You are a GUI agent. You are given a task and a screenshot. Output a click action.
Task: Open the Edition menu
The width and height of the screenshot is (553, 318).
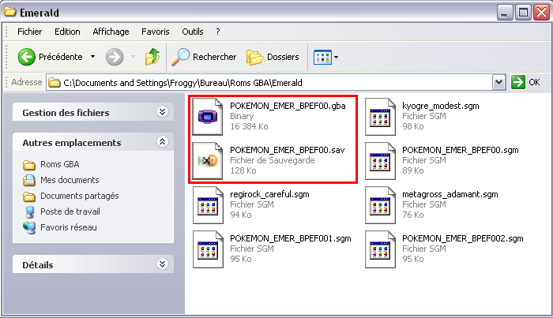[x=67, y=32]
